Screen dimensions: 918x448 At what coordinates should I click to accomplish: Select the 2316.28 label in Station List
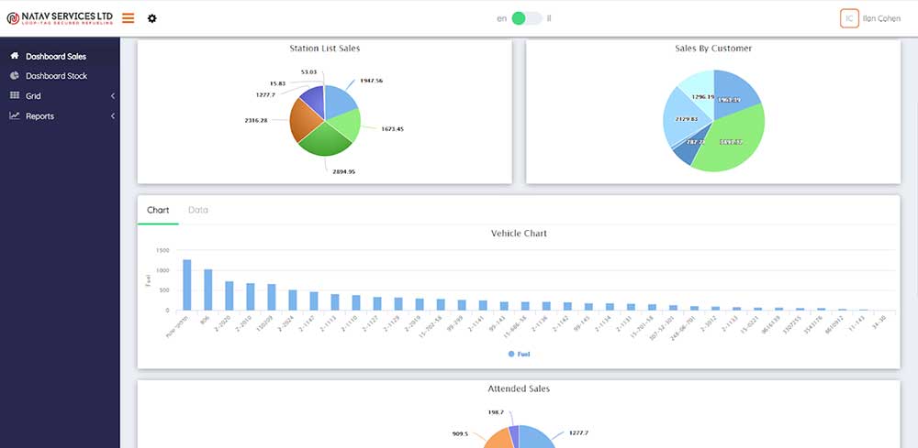click(x=256, y=120)
